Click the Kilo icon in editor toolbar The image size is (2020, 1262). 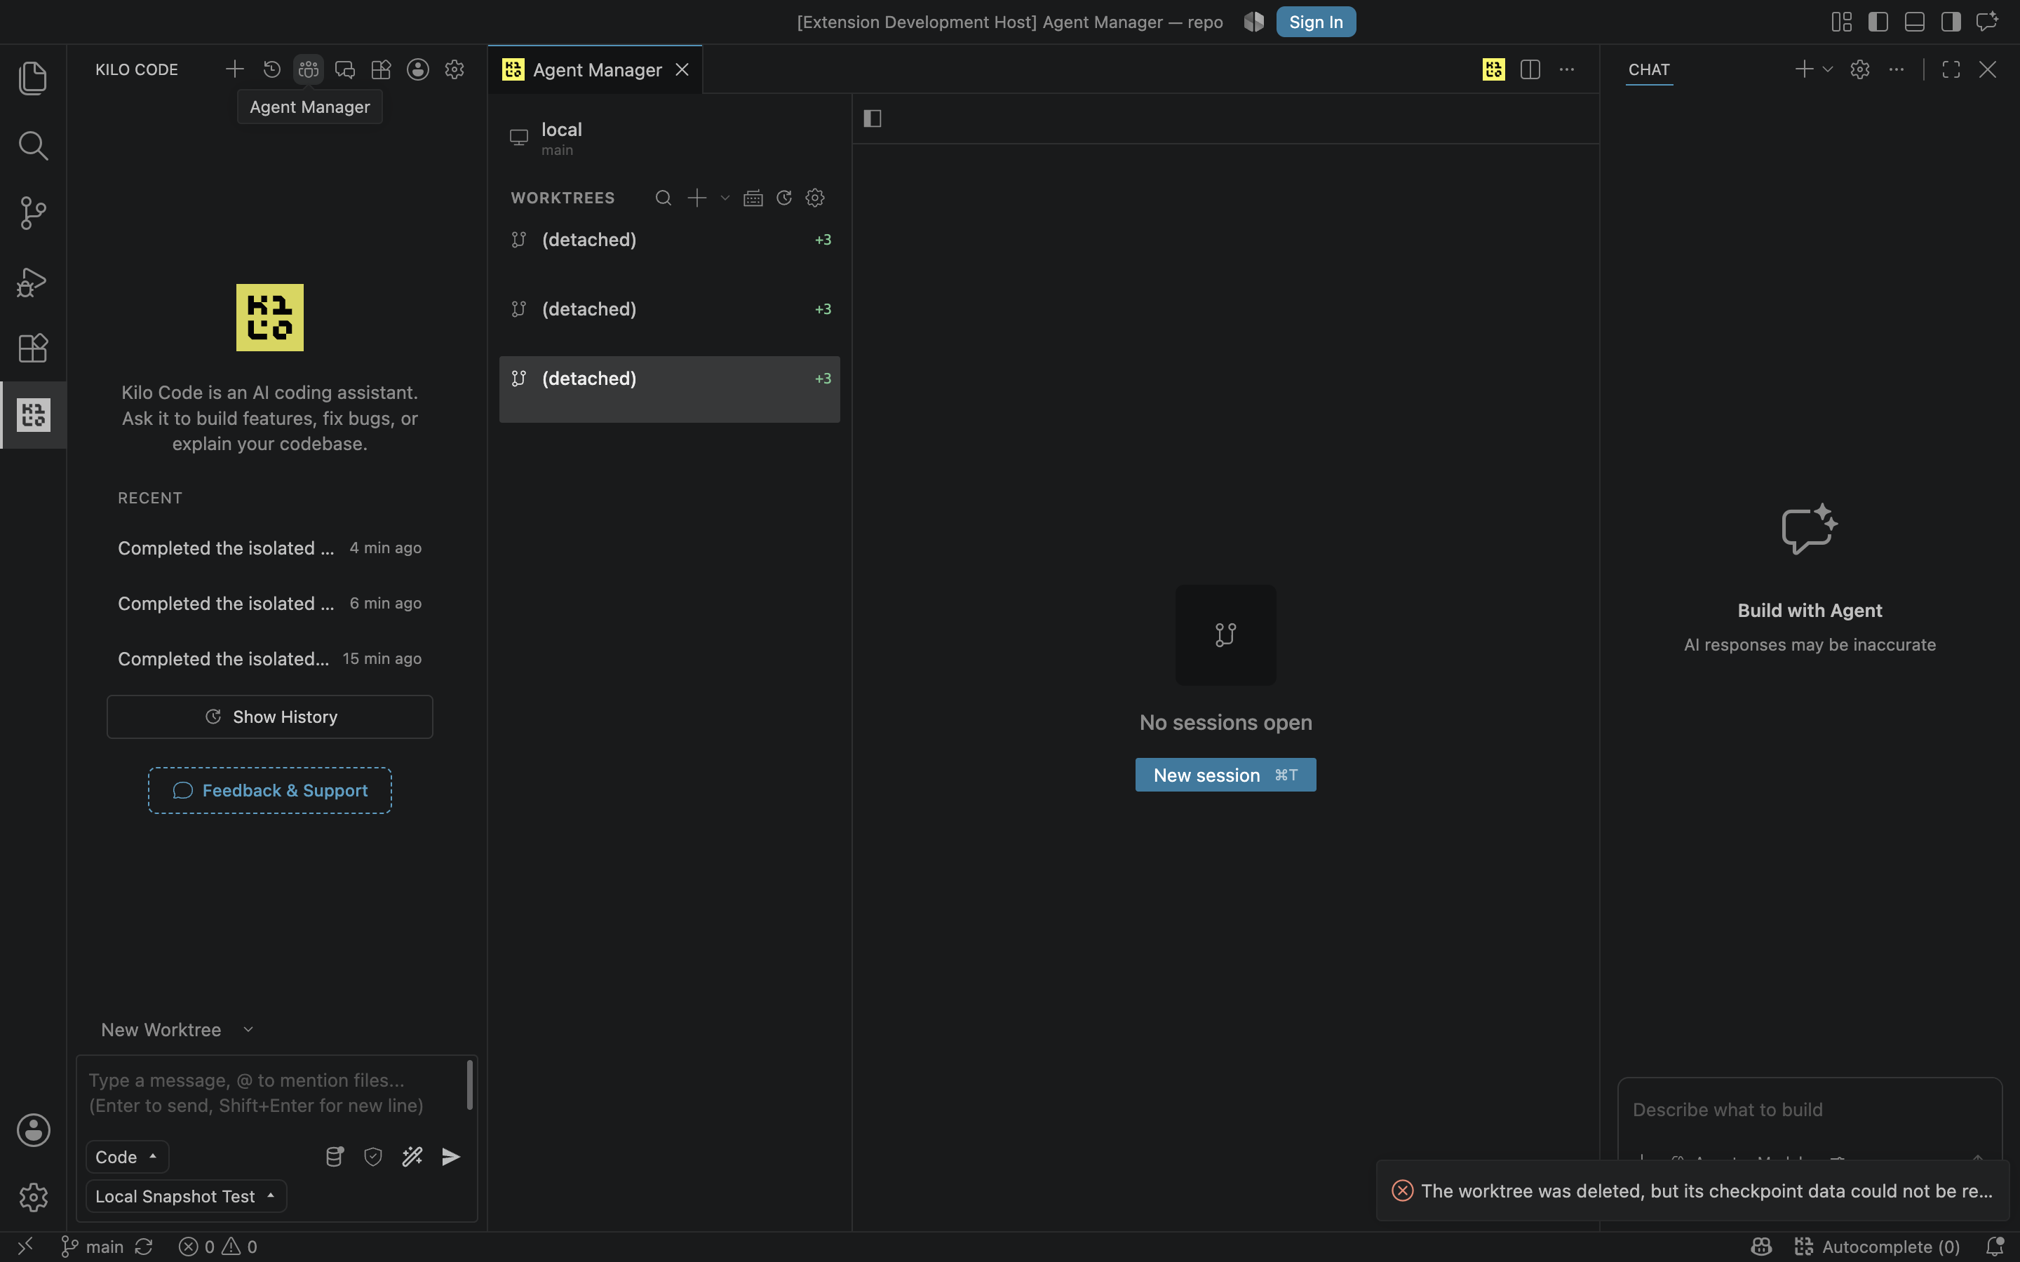click(1493, 69)
